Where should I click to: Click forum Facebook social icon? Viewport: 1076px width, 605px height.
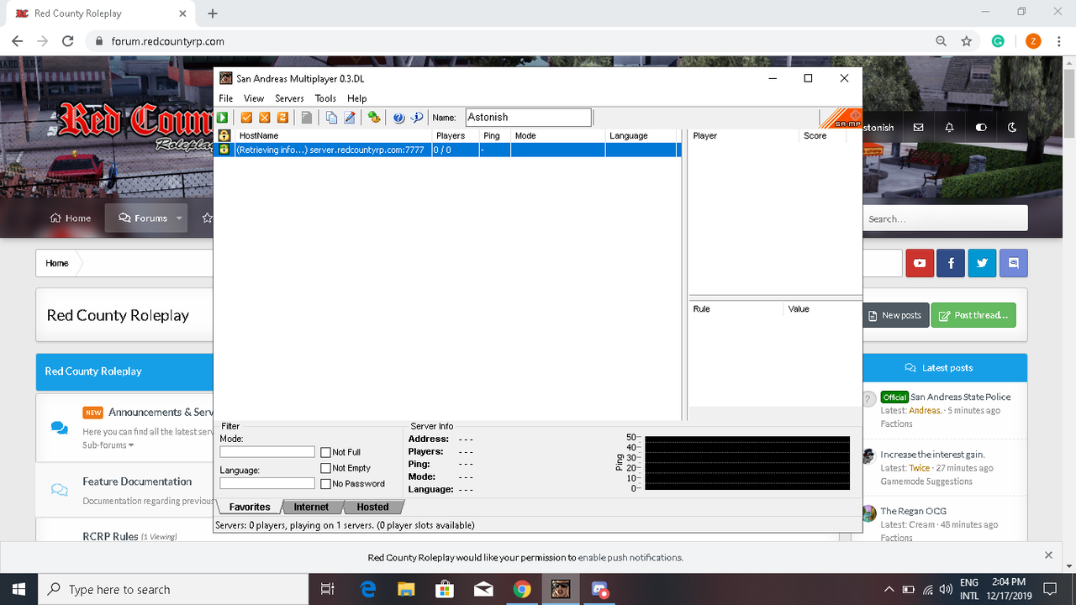point(951,263)
